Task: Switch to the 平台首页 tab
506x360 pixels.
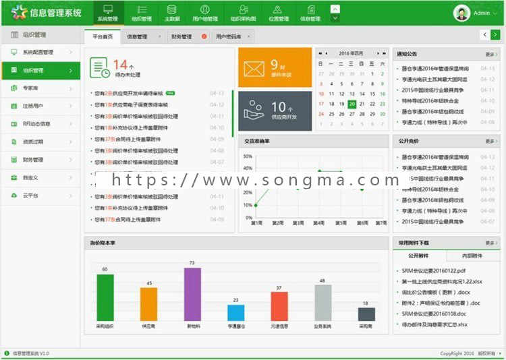Action: (103, 36)
